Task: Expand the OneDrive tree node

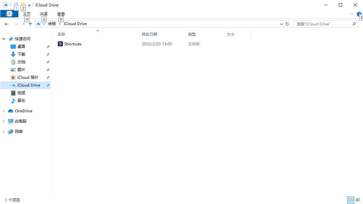Action: point(4,111)
